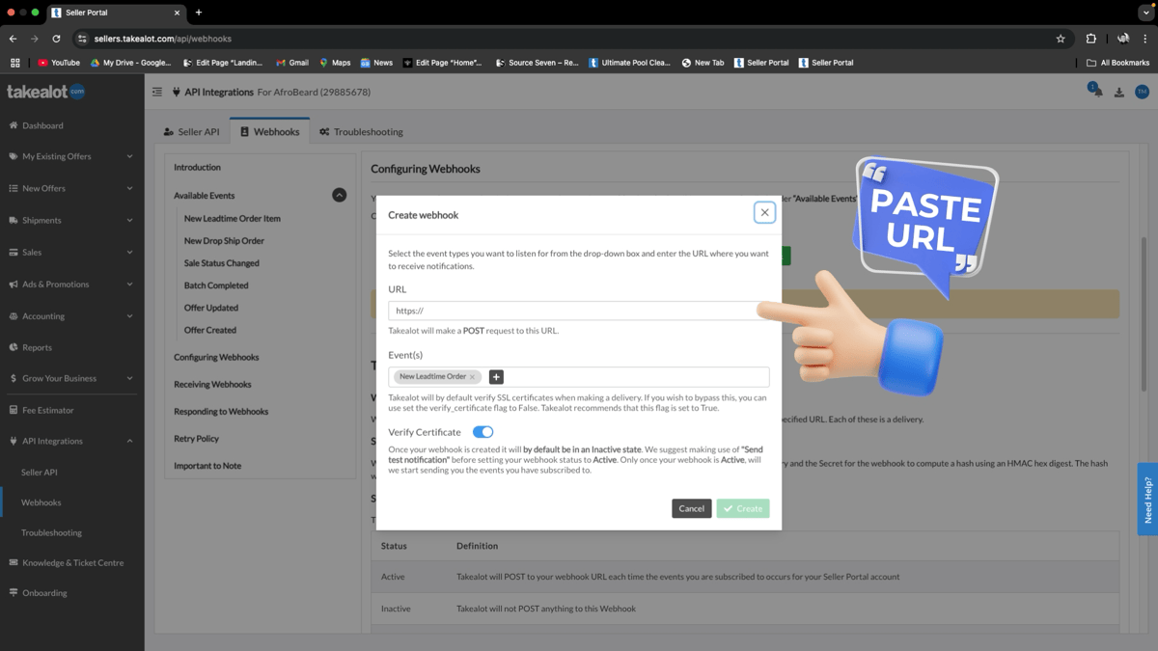The height and width of the screenshot is (651, 1158).
Task: Collapse the Available Events section
Action: tap(340, 195)
